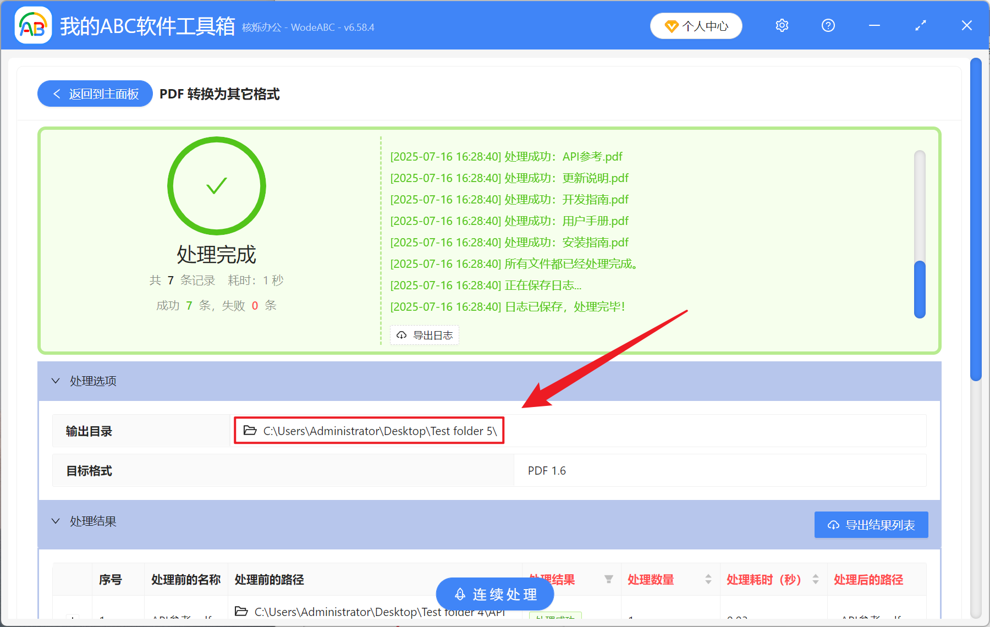Sort table by 处理耗时（秒）column
990x627 pixels.
click(x=815, y=579)
